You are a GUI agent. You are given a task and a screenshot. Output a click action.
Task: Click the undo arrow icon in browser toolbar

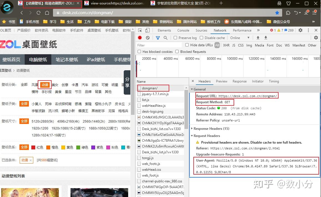[296, 13]
